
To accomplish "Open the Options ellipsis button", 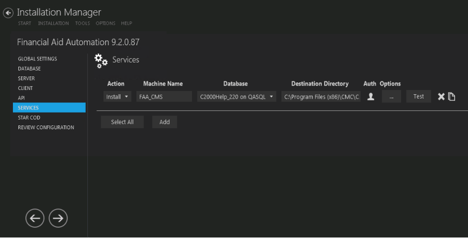I will [391, 96].
